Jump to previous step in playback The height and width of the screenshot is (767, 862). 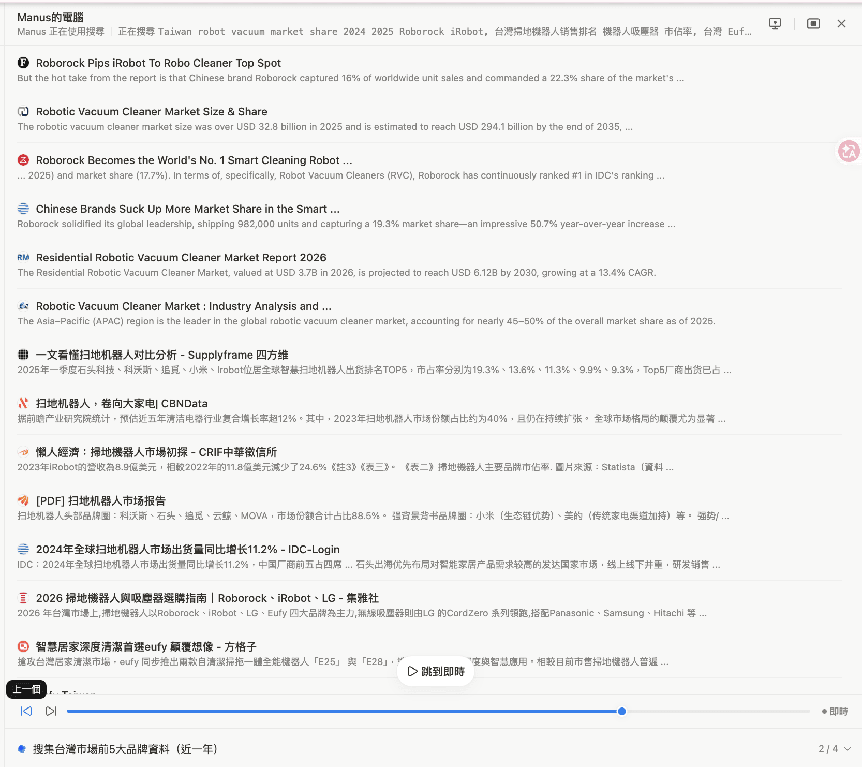(26, 711)
